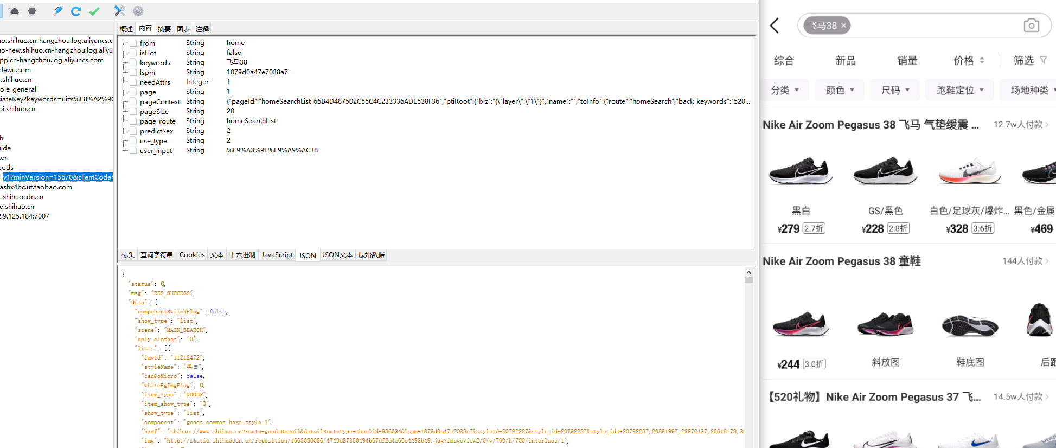
Task: Click the green checkmark validate icon
Action: (94, 11)
